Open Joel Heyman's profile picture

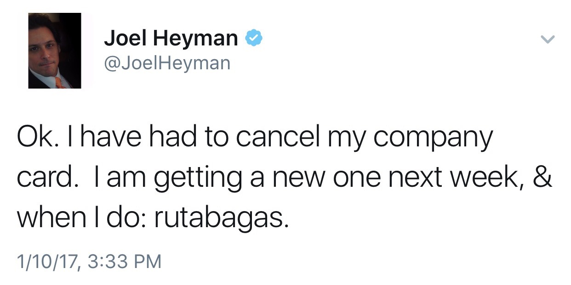coord(55,50)
